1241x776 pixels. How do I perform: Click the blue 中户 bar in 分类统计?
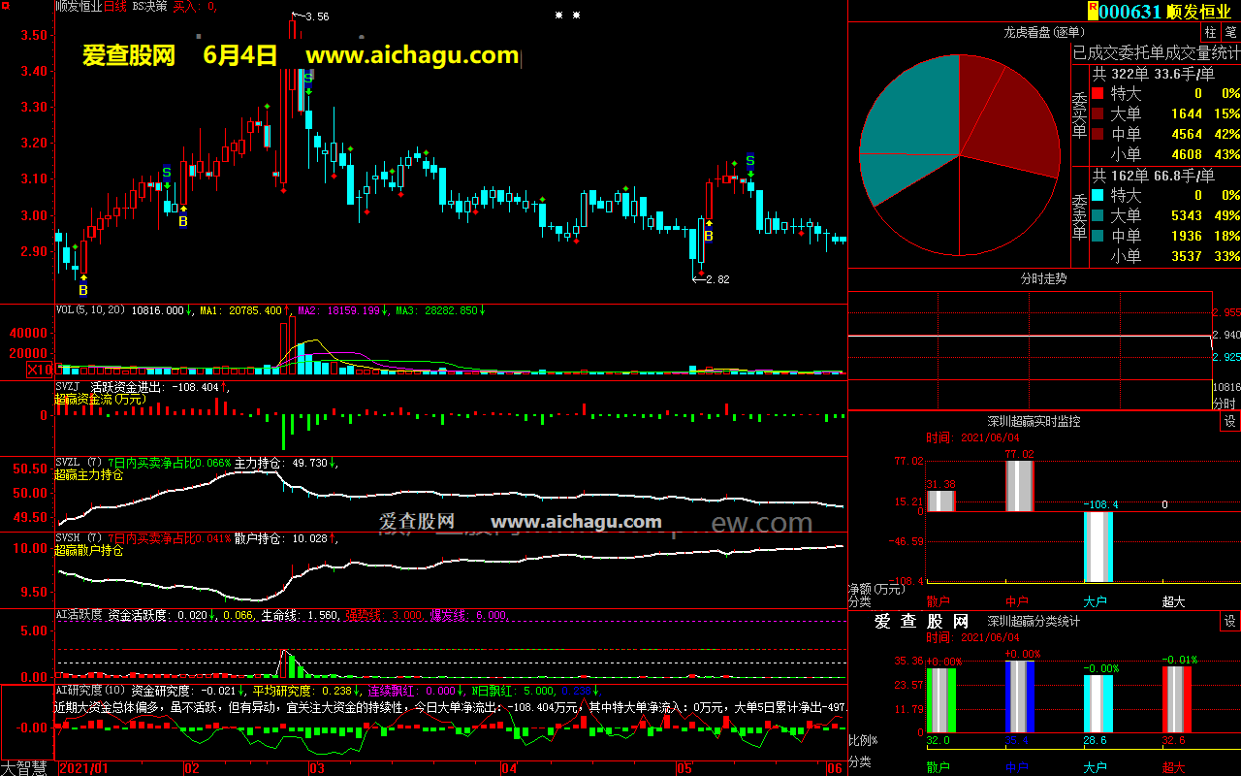point(1020,696)
